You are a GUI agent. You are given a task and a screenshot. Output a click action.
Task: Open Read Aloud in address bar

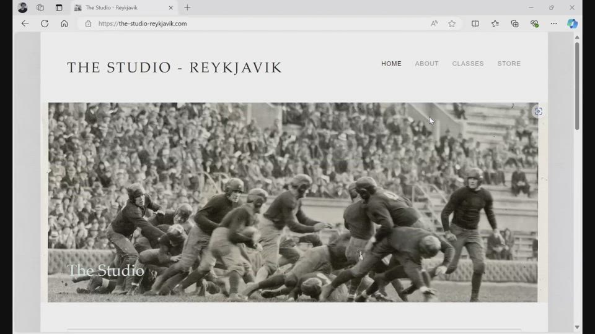click(434, 24)
